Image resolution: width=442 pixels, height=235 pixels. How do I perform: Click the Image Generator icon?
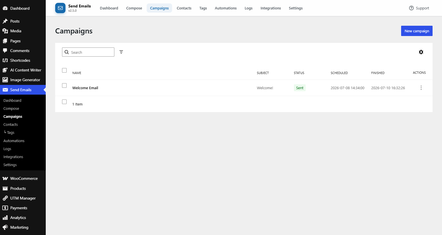pos(5,80)
